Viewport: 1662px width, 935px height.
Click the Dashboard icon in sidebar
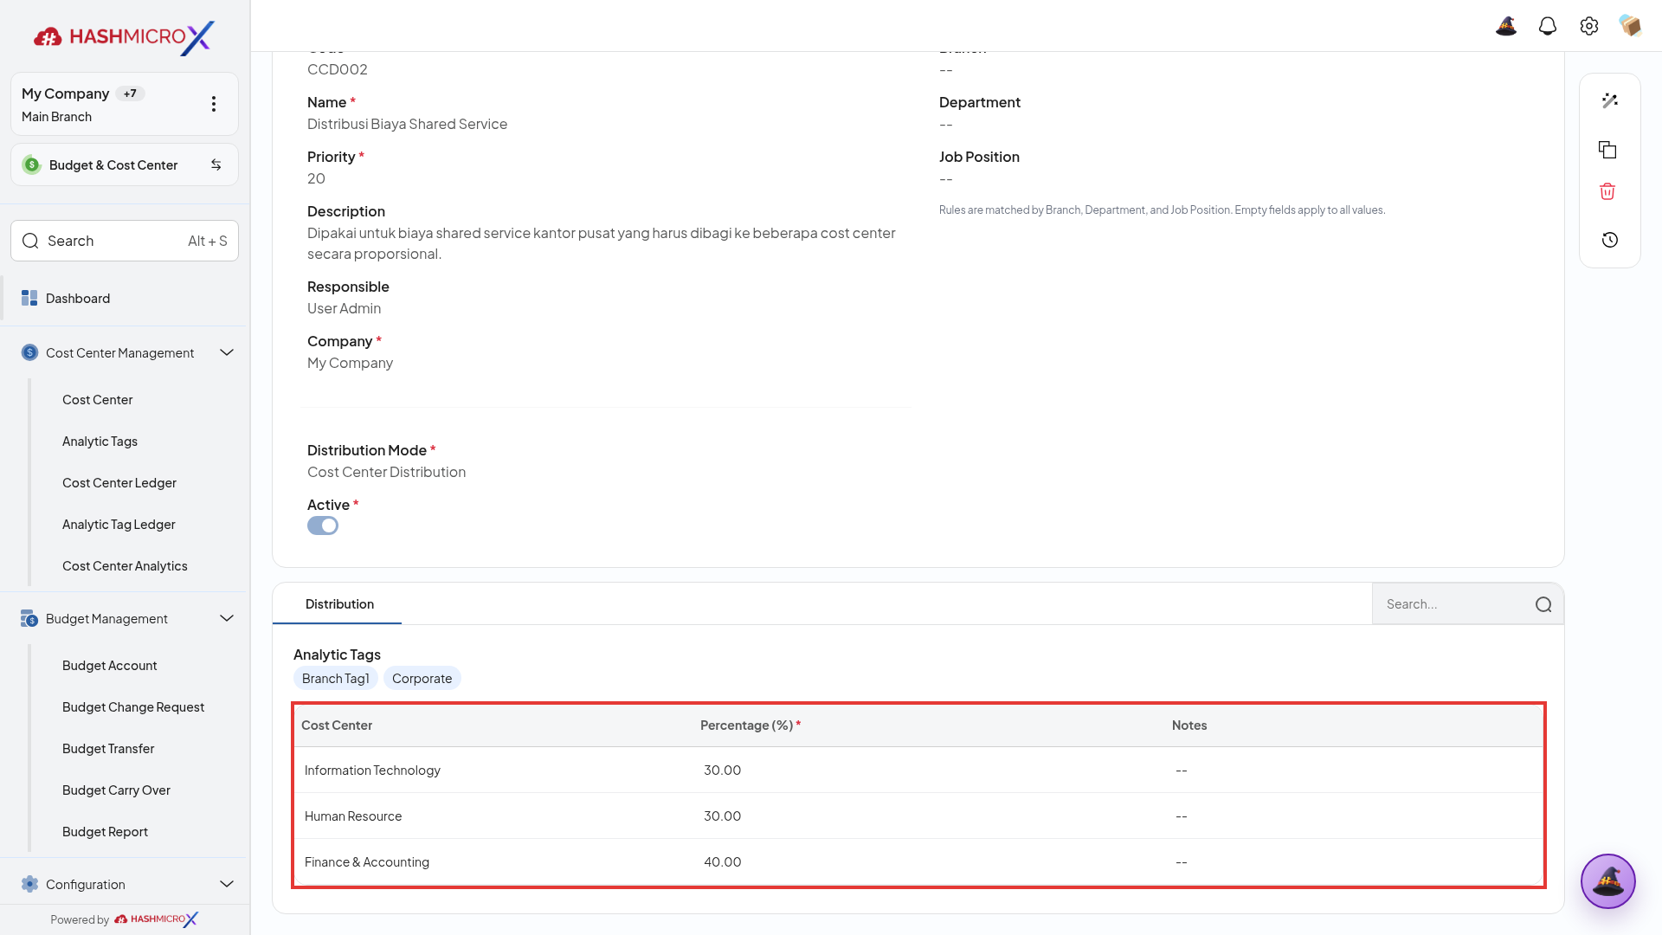(x=29, y=298)
